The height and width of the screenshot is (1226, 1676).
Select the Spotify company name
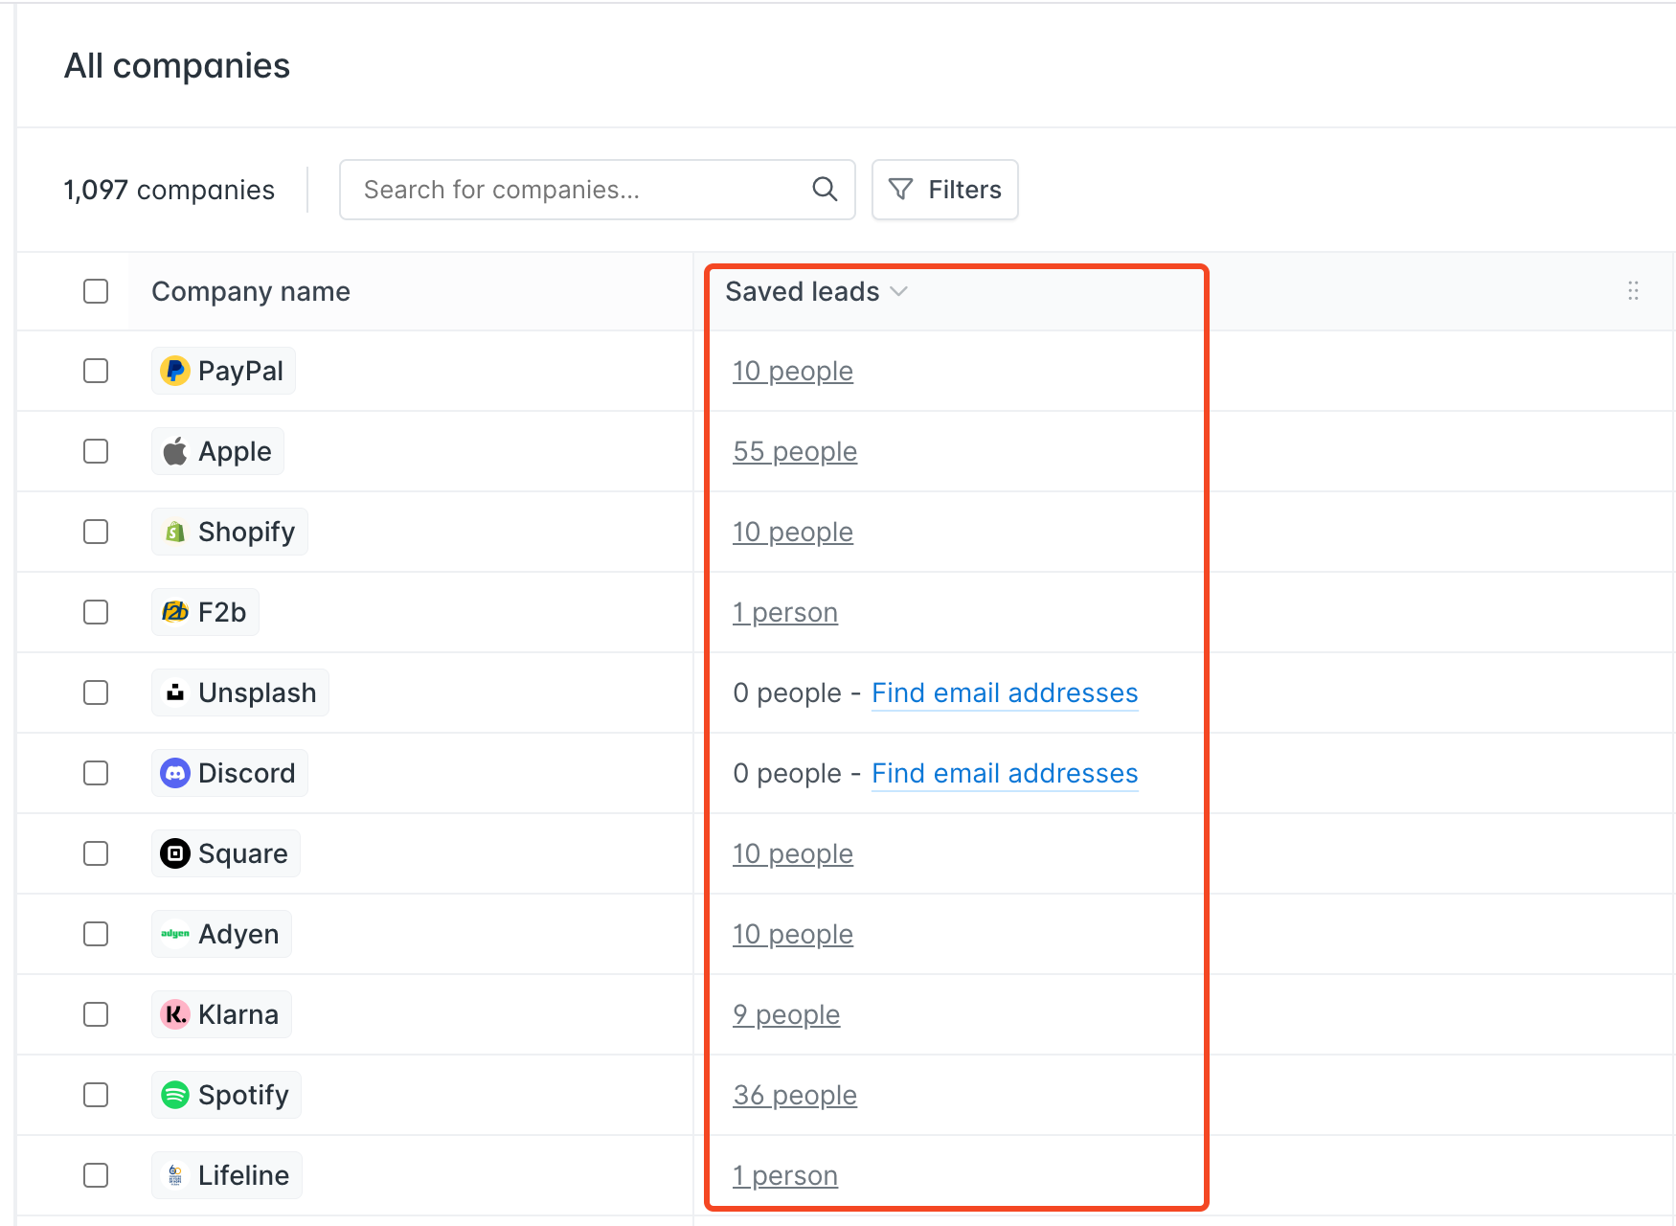click(x=243, y=1095)
